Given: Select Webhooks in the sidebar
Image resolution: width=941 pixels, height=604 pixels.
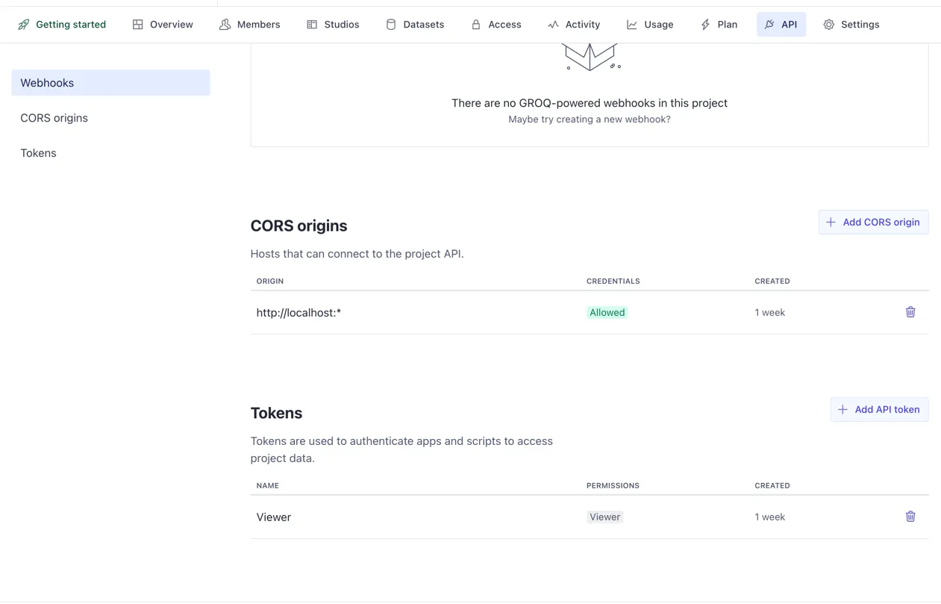Looking at the screenshot, I should (110, 83).
